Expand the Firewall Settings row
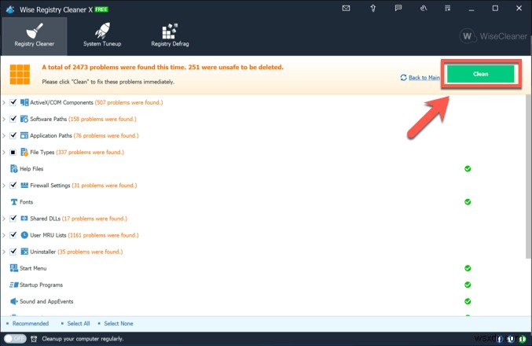Screen dimensions: 532x346 [x=4, y=185]
